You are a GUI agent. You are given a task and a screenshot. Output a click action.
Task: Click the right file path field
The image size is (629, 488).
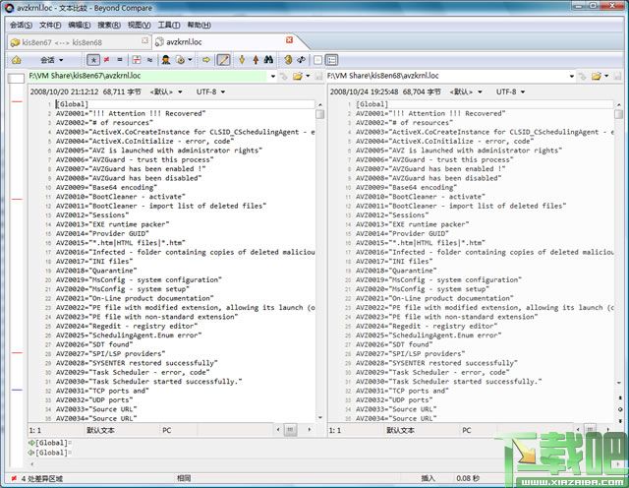[446, 76]
